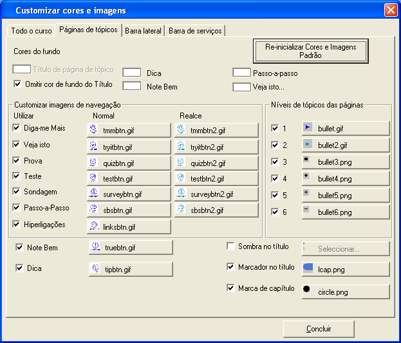This screenshot has height=343, width=401.
Task: Toggle Omitir cor de fundo do Título
Action: 18,84
